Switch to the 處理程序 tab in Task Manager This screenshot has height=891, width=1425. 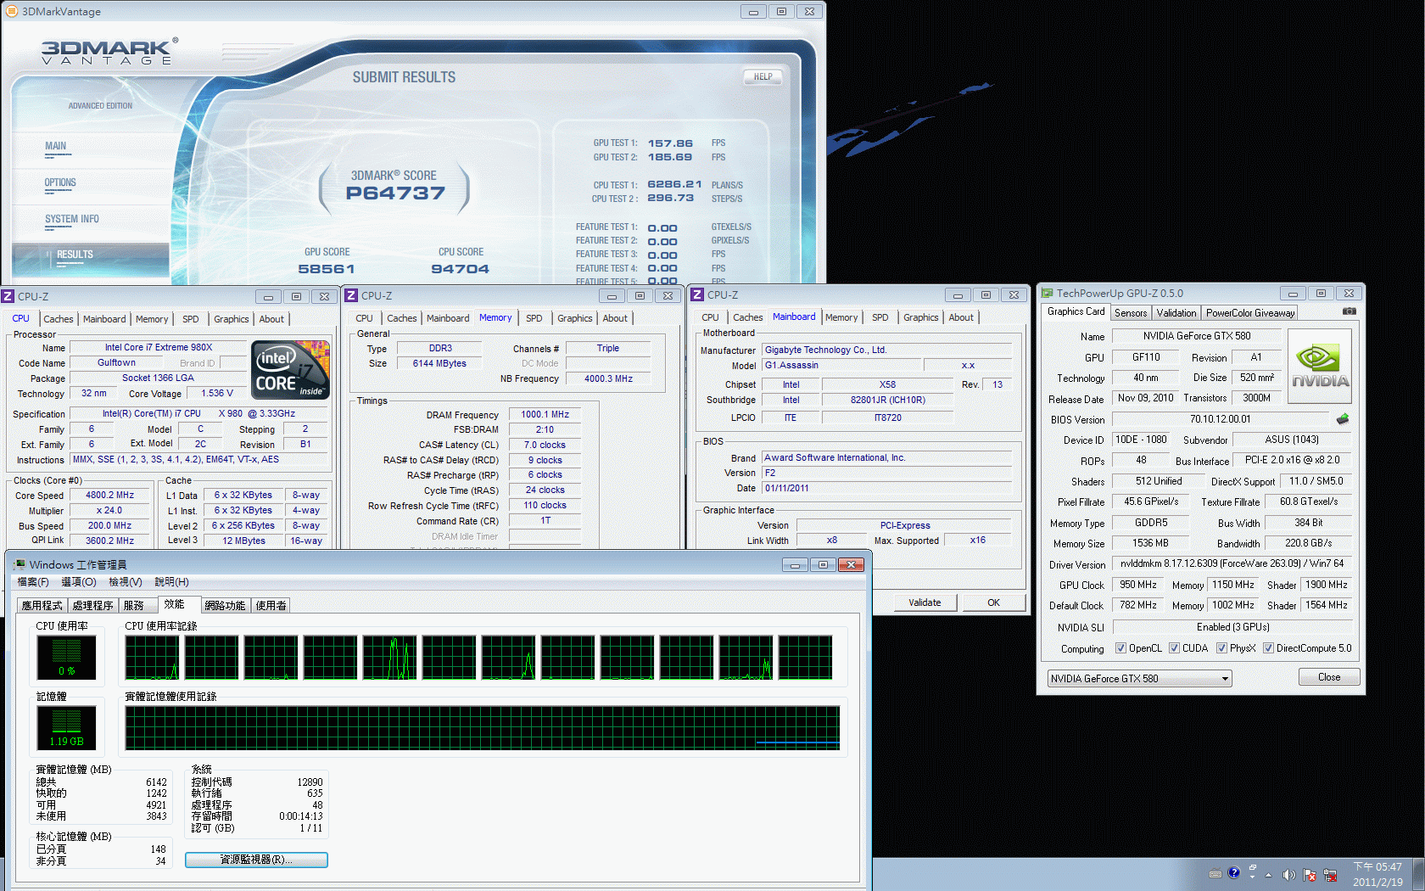pos(92,605)
